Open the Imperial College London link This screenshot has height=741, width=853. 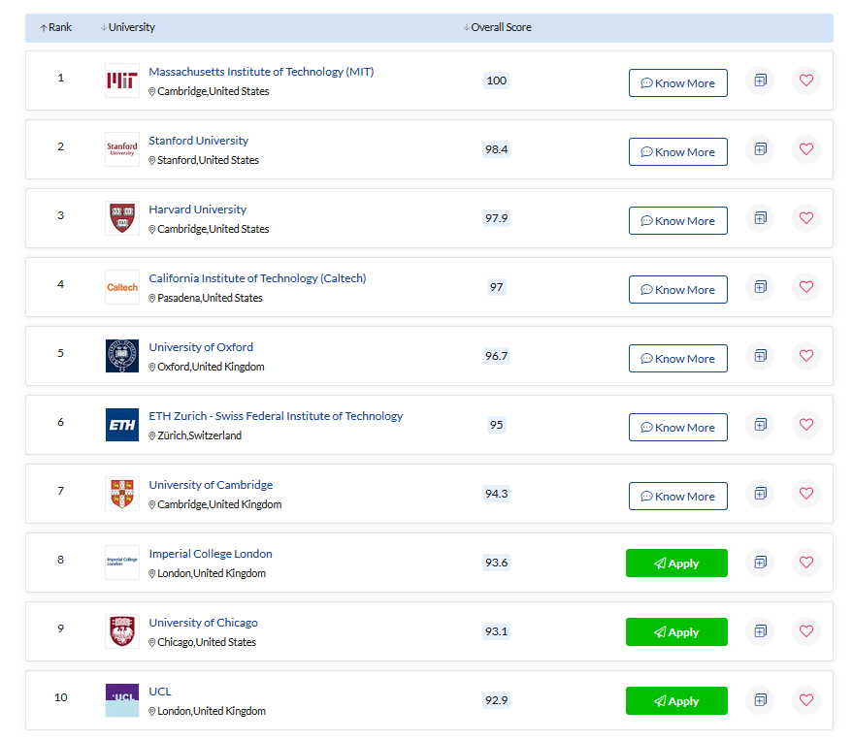[211, 554]
